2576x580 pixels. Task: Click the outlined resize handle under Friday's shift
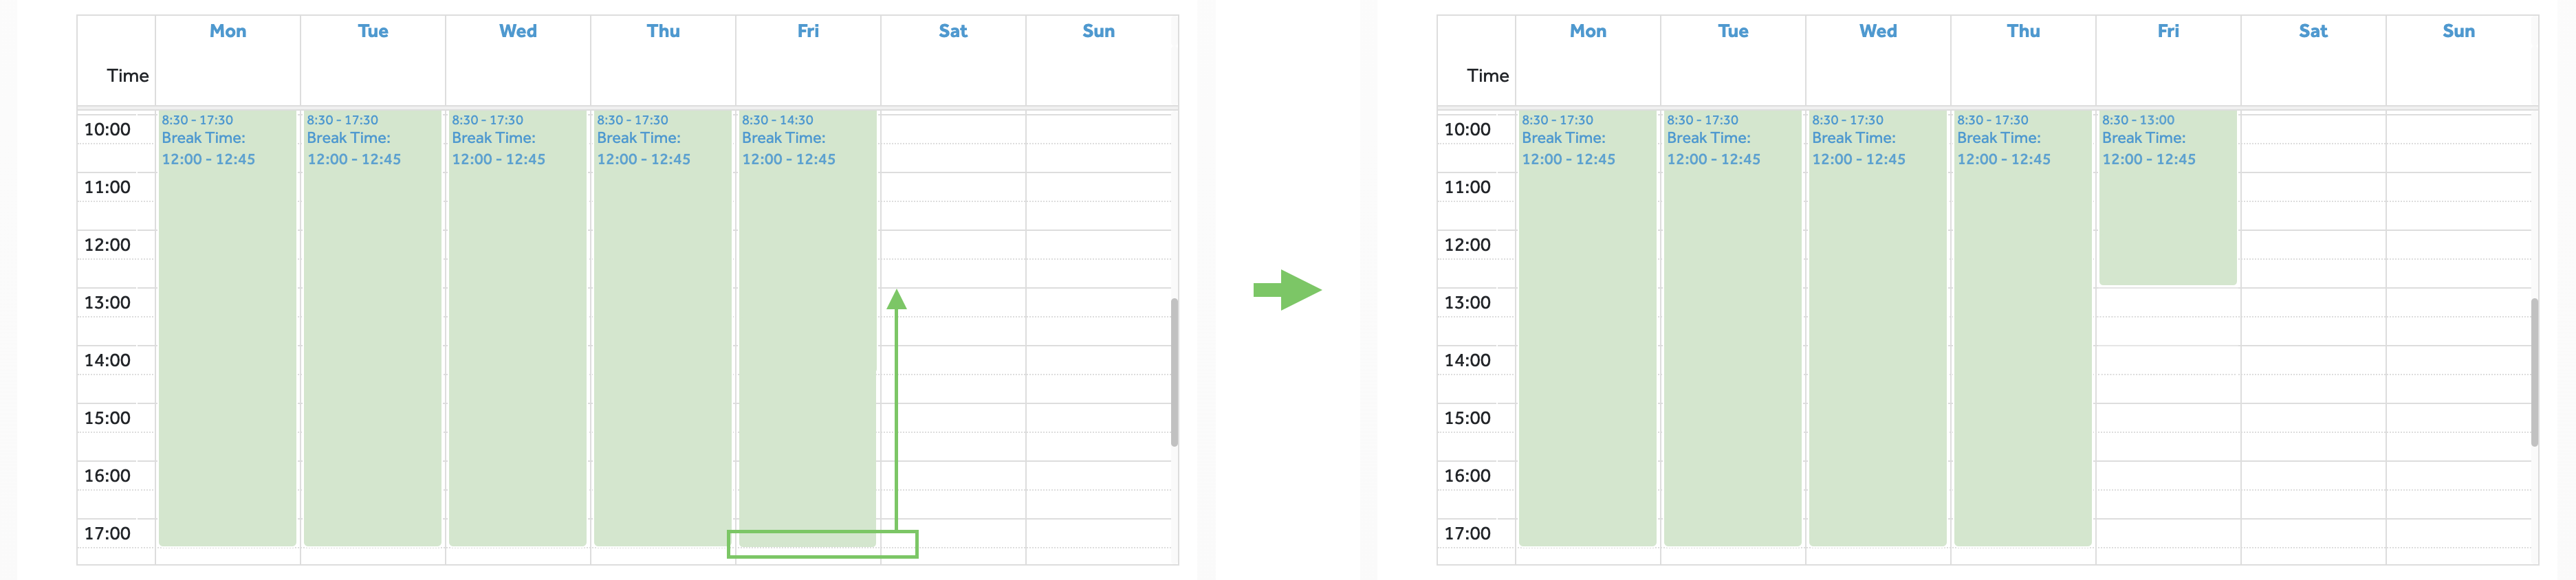click(822, 544)
